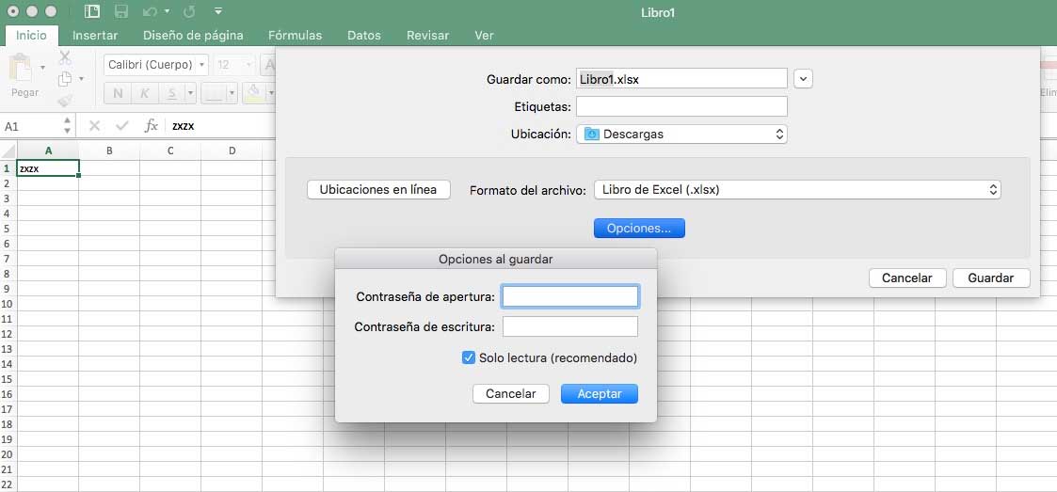Click the scissors cut icon
This screenshot has width=1057, height=492.
(x=65, y=58)
